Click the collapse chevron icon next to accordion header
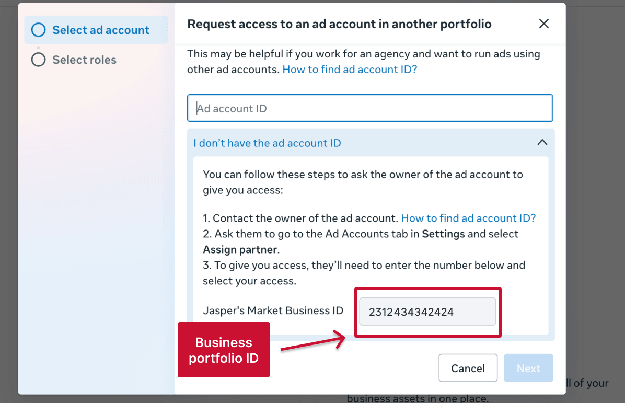The image size is (625, 403). pyautogui.click(x=542, y=142)
